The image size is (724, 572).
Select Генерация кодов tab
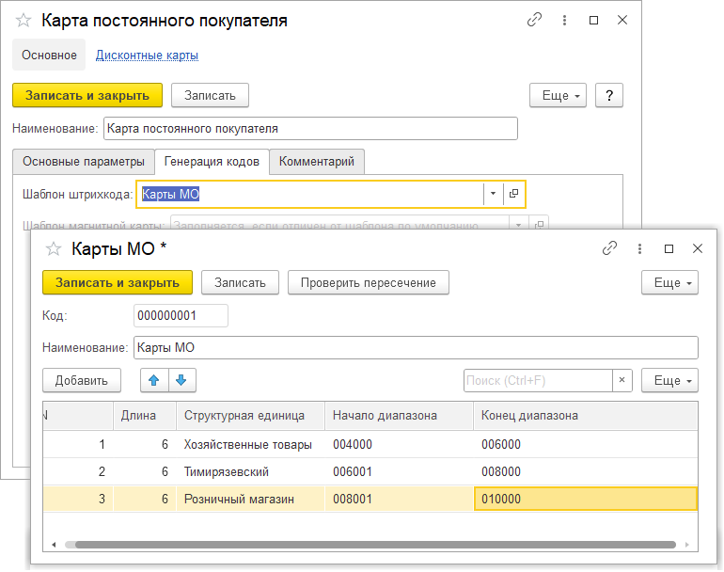[212, 162]
